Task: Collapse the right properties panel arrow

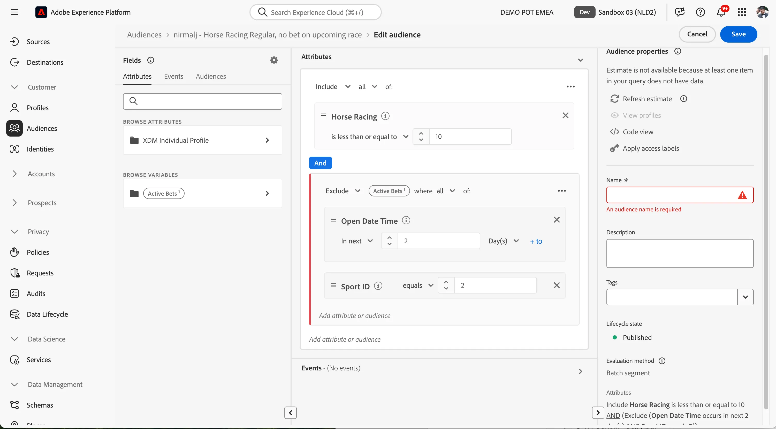Action: 598,413
